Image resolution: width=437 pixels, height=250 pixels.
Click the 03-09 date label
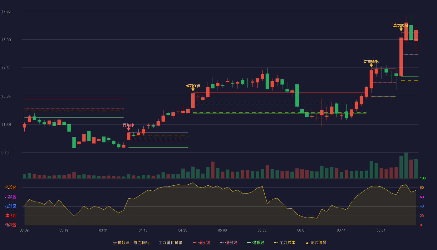(24, 230)
